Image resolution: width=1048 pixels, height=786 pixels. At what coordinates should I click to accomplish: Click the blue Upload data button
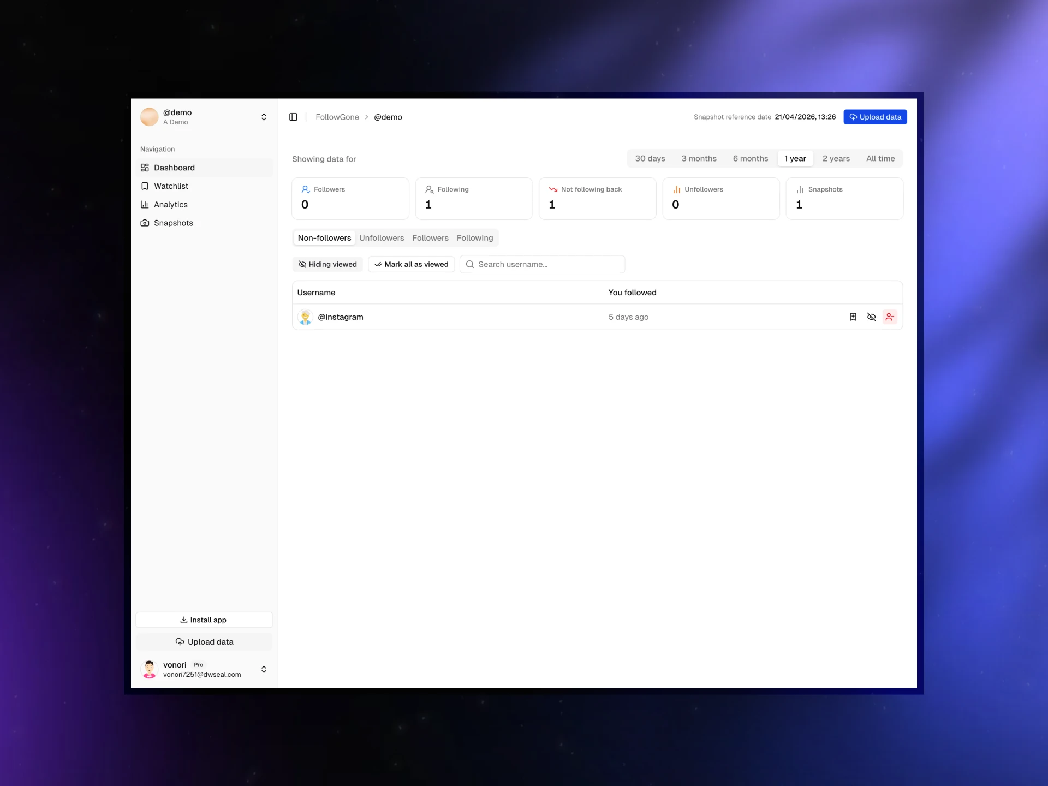tap(875, 117)
